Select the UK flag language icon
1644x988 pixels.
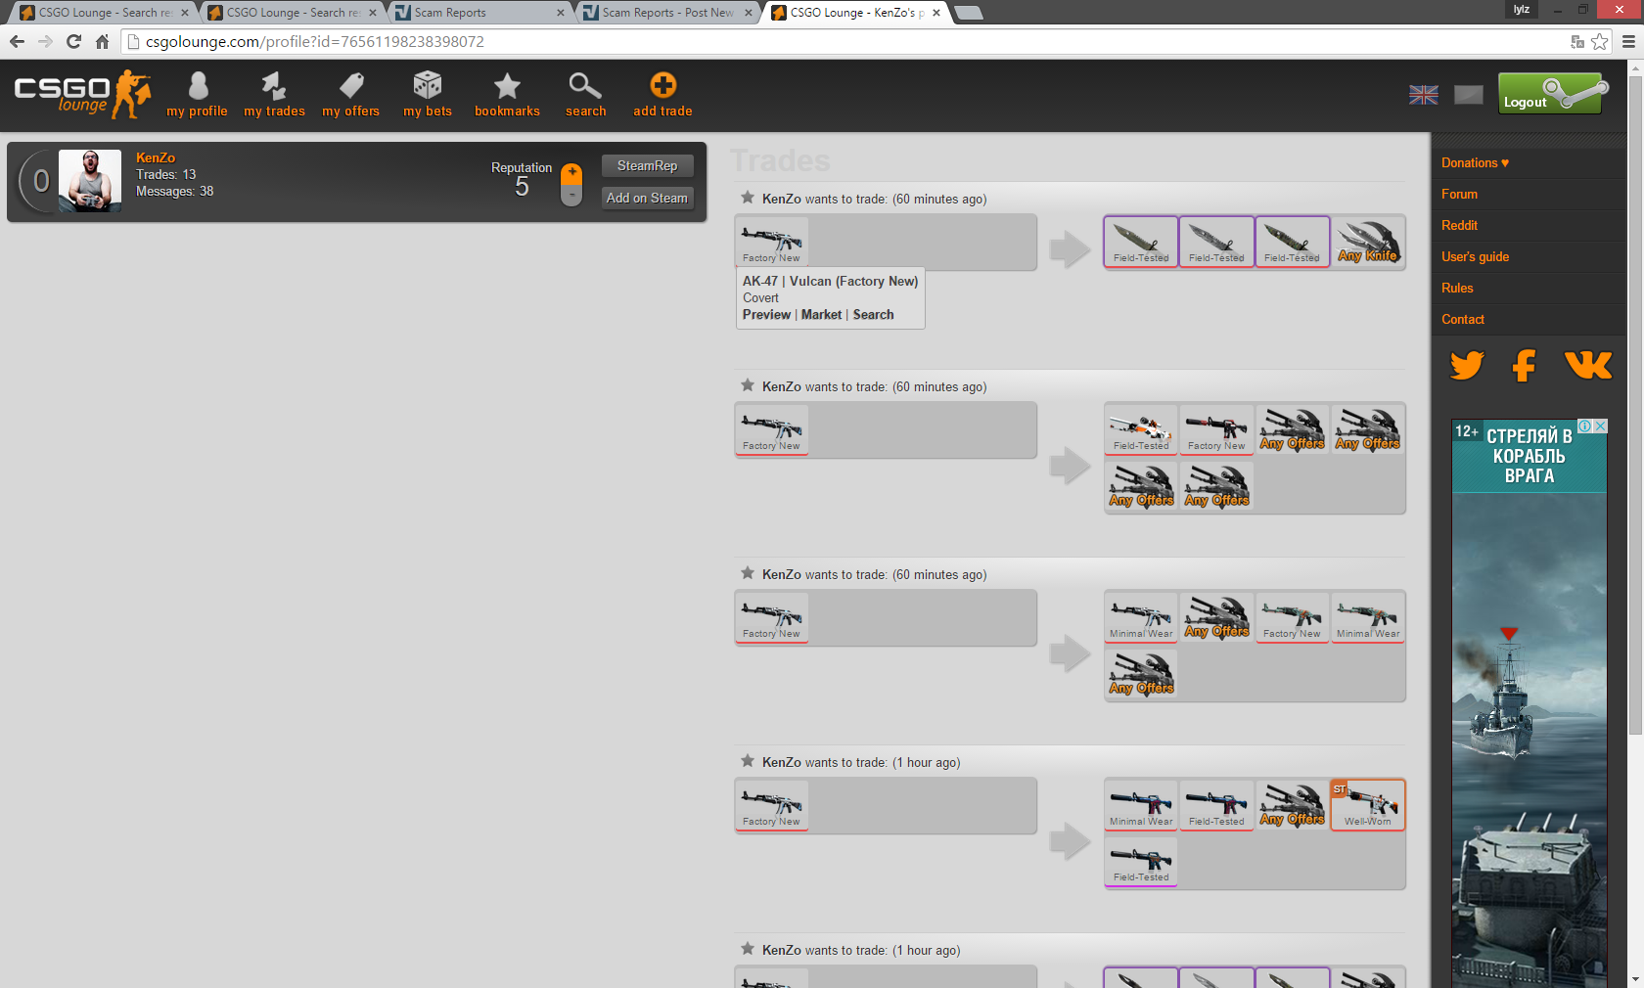pos(1424,95)
